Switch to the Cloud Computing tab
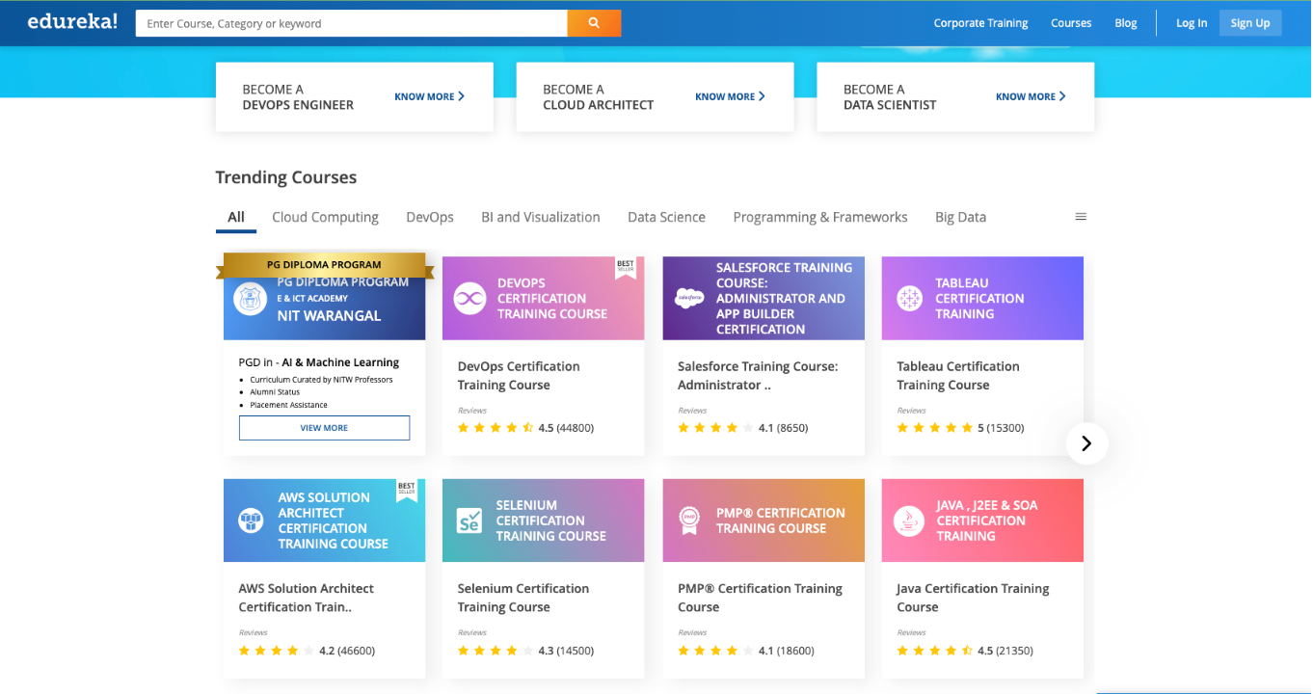Screen dimensions: 1313x694 [325, 217]
